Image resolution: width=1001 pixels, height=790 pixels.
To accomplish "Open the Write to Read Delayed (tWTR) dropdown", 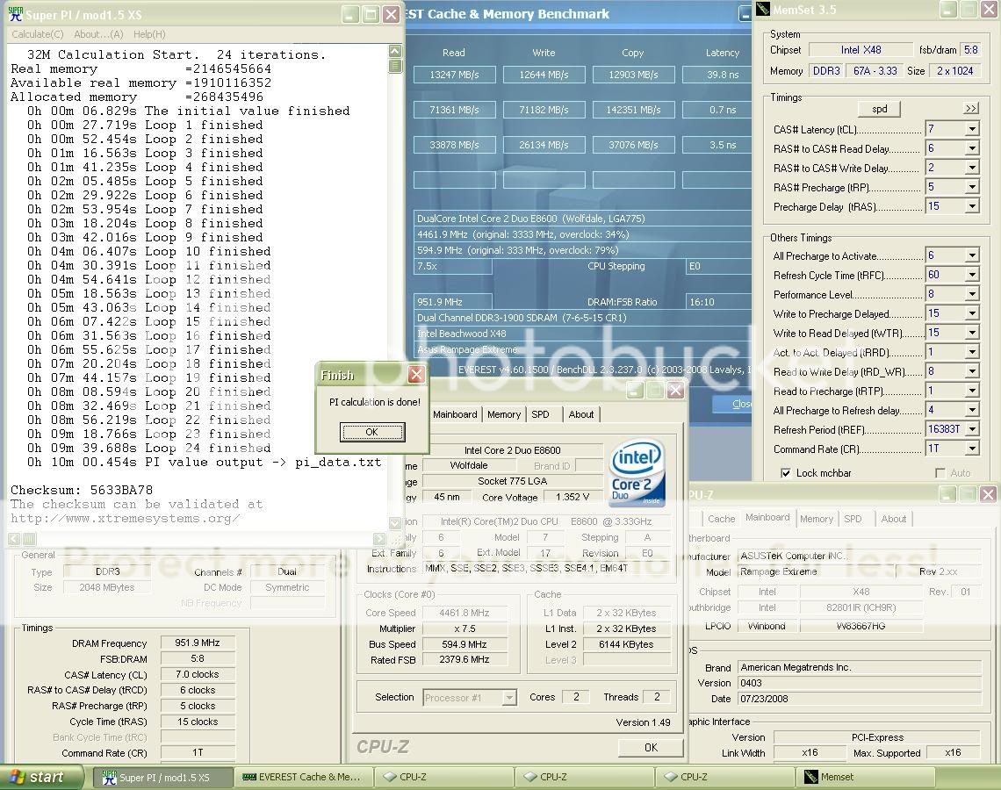I will click(x=972, y=333).
